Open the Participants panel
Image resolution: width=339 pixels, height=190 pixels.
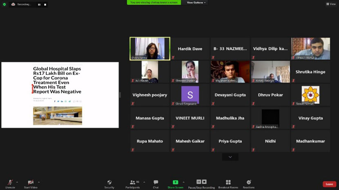132,183
